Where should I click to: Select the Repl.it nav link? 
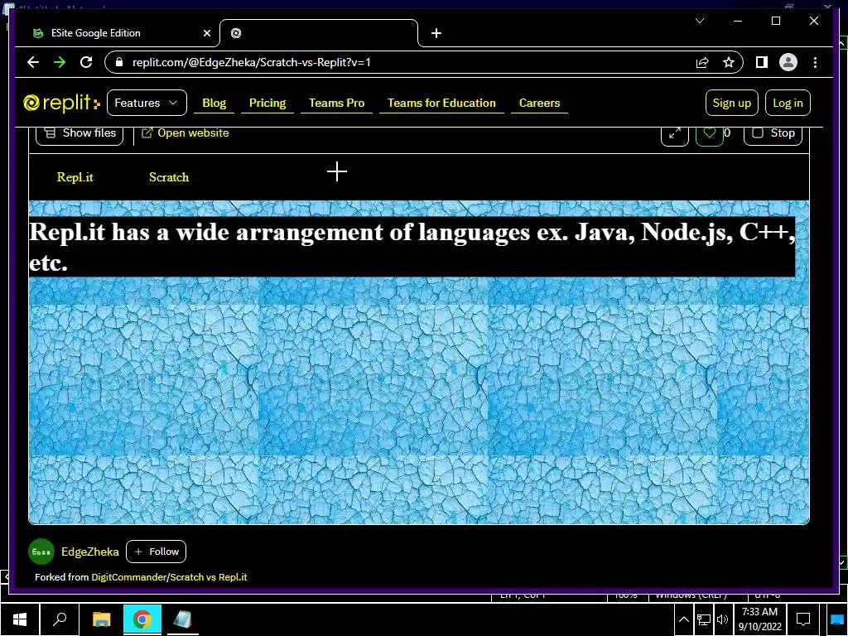point(75,177)
